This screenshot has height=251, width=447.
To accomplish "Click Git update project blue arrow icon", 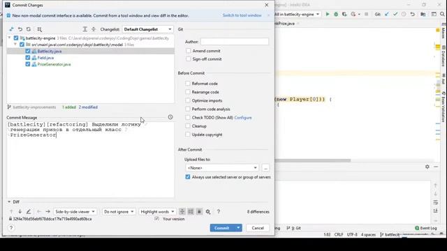I will pyautogui.click(x=386, y=14).
